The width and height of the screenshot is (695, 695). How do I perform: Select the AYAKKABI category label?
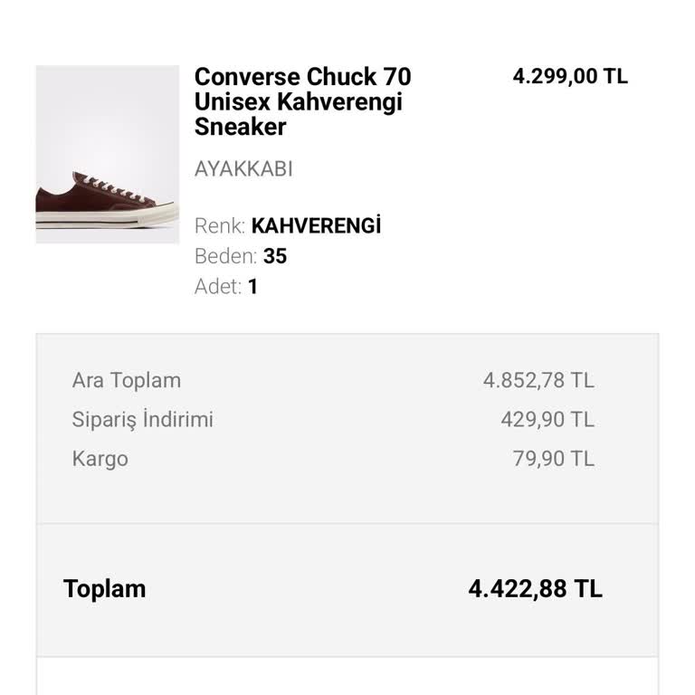243,169
